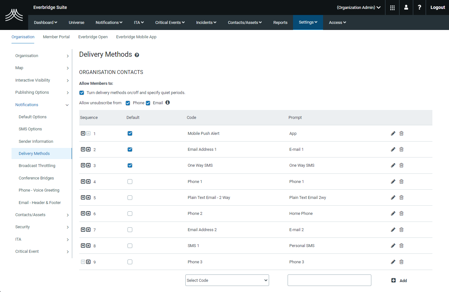Delete the Mobile Push Alert row
Image resolution: width=449 pixels, height=292 pixels.
tap(401, 134)
